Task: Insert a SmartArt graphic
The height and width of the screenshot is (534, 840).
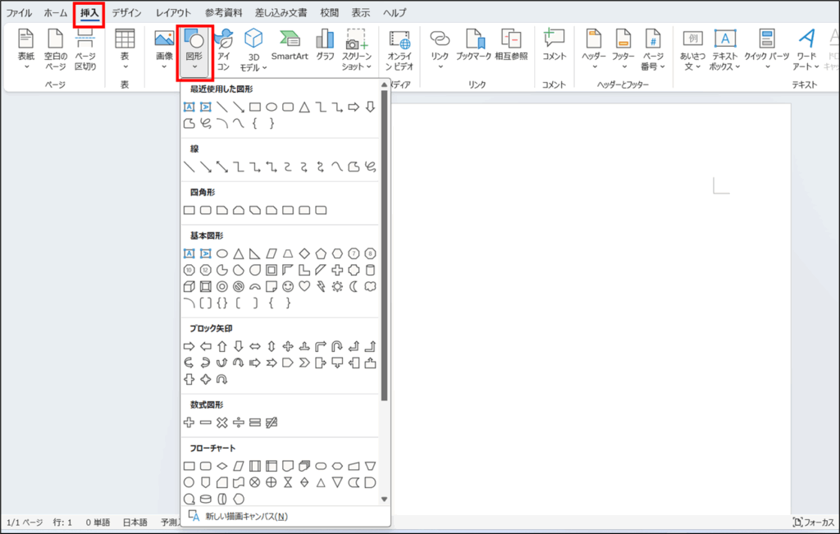Action: click(290, 46)
